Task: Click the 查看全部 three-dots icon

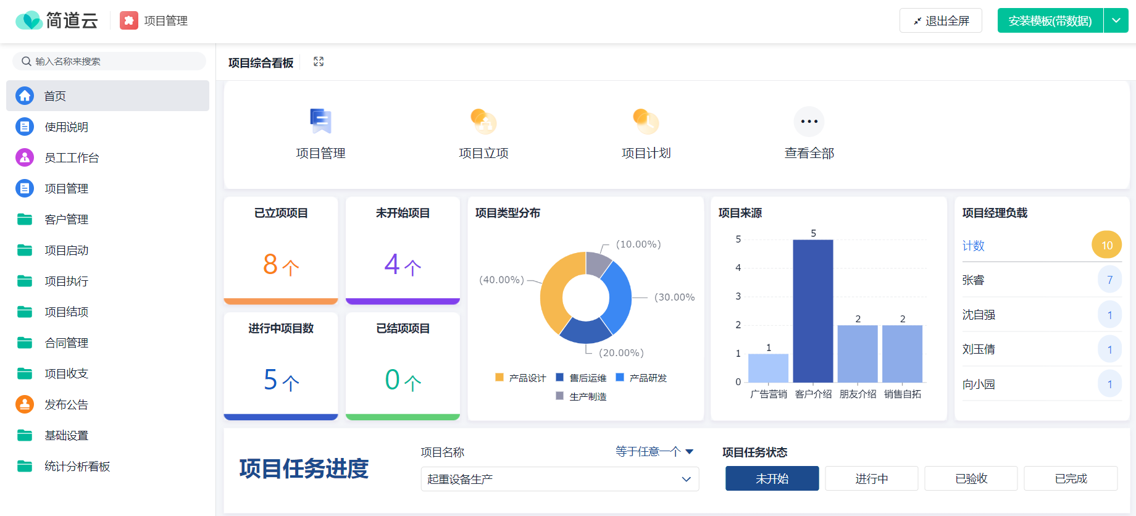Action: 809,122
